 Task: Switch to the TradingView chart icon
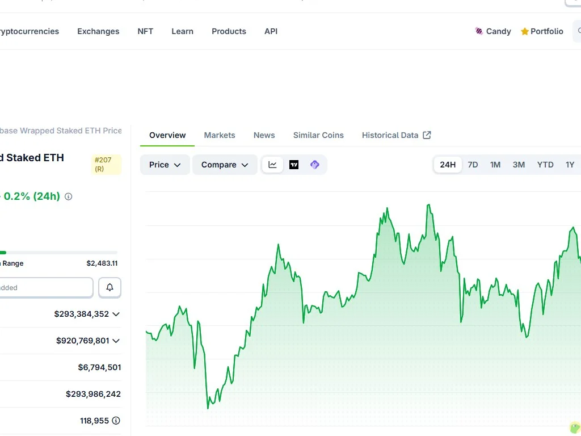tap(294, 165)
